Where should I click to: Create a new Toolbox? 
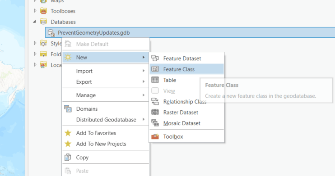pyautogui.click(x=187, y=136)
